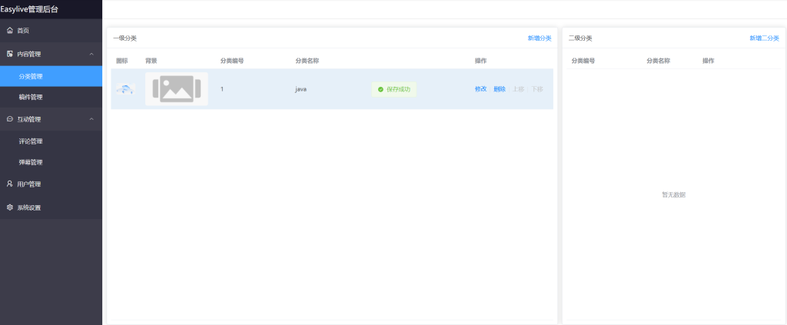Click the green check icon in 保存成功
The height and width of the screenshot is (325, 787).
380,89
